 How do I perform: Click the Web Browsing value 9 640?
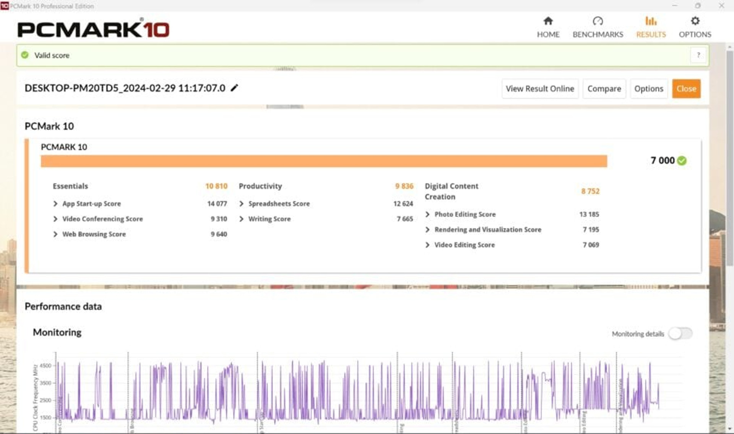tap(219, 234)
